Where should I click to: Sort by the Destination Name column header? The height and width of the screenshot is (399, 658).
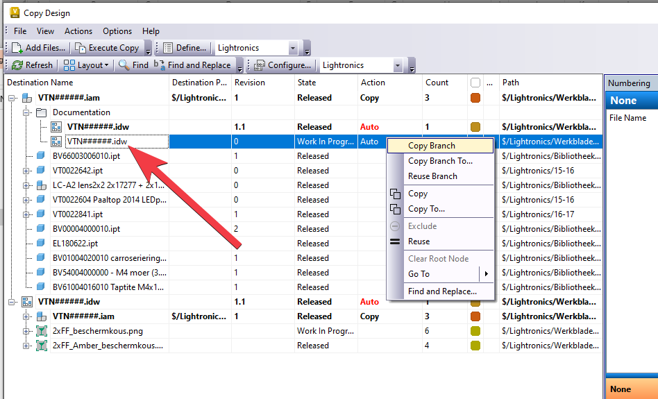click(87, 83)
